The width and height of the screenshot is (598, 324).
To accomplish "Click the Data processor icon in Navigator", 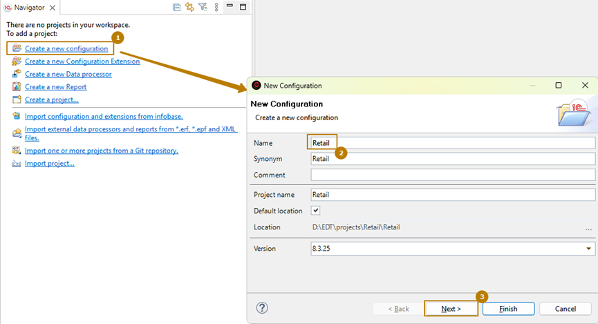I will [x=17, y=74].
